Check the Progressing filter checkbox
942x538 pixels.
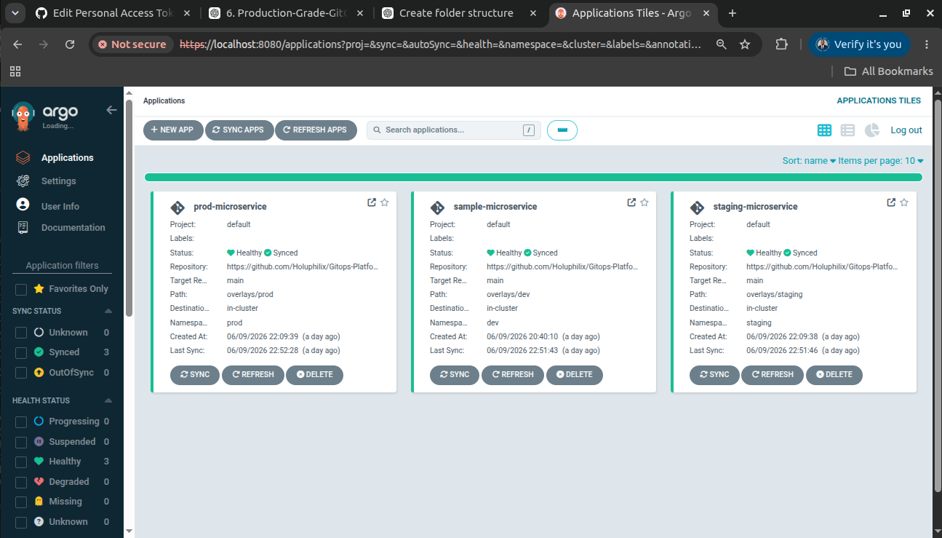21,422
